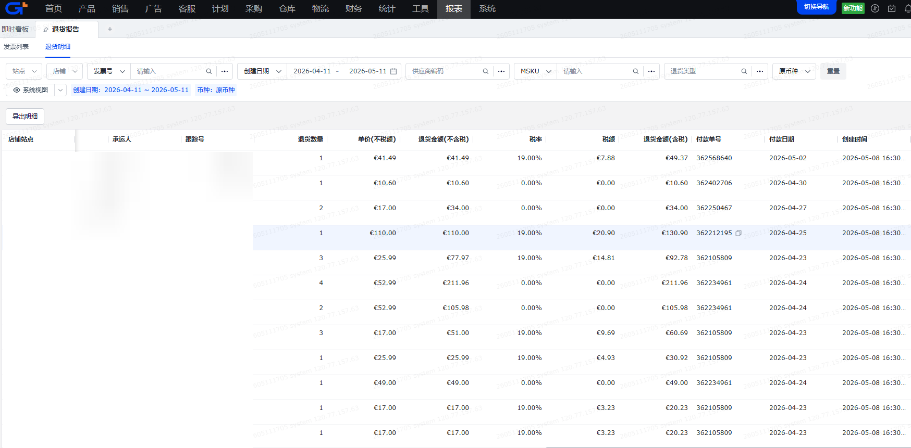911x448 pixels.
Task: Switch to the 发票列表 tab
Action: [x=16, y=47]
